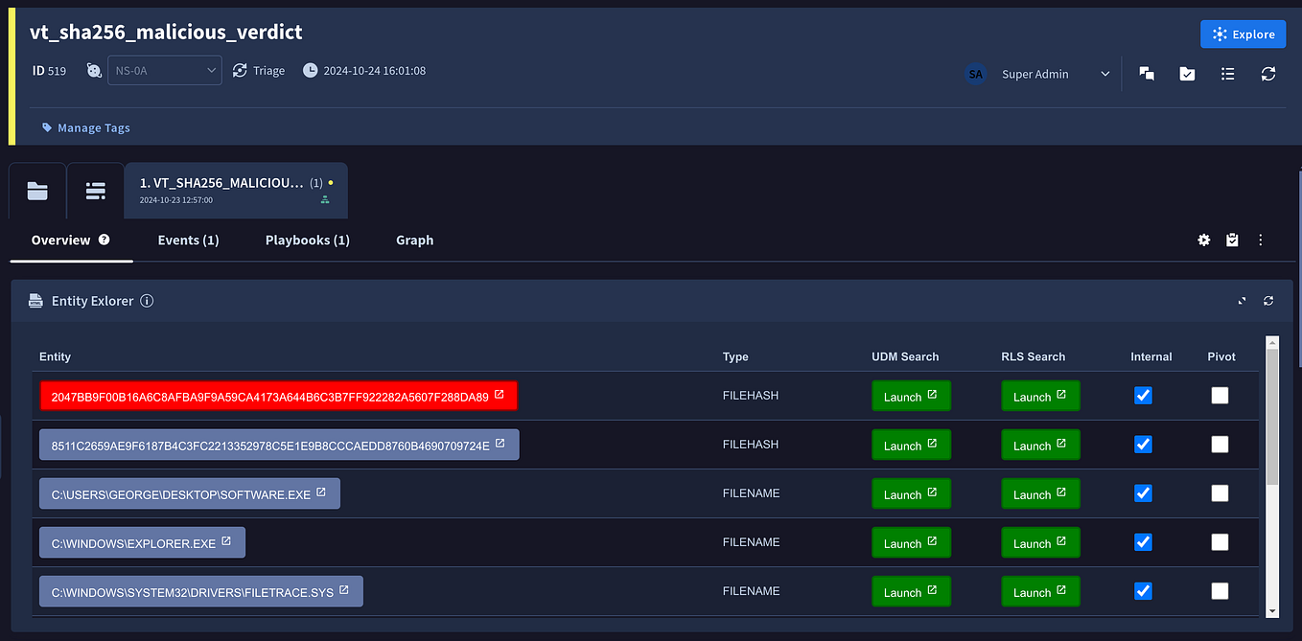This screenshot has height=641, width=1302.
Task: Open the Graph tab
Action: 414,240
